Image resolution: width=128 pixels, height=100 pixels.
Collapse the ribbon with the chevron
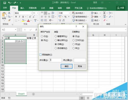tap(125, 24)
